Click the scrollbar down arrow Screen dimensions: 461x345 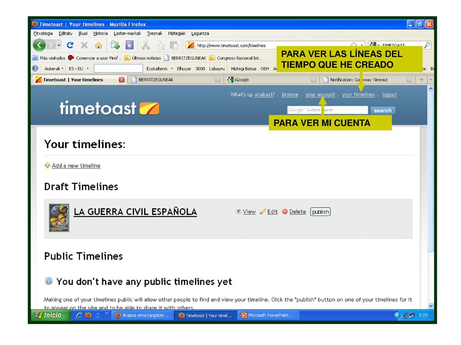[x=431, y=305]
